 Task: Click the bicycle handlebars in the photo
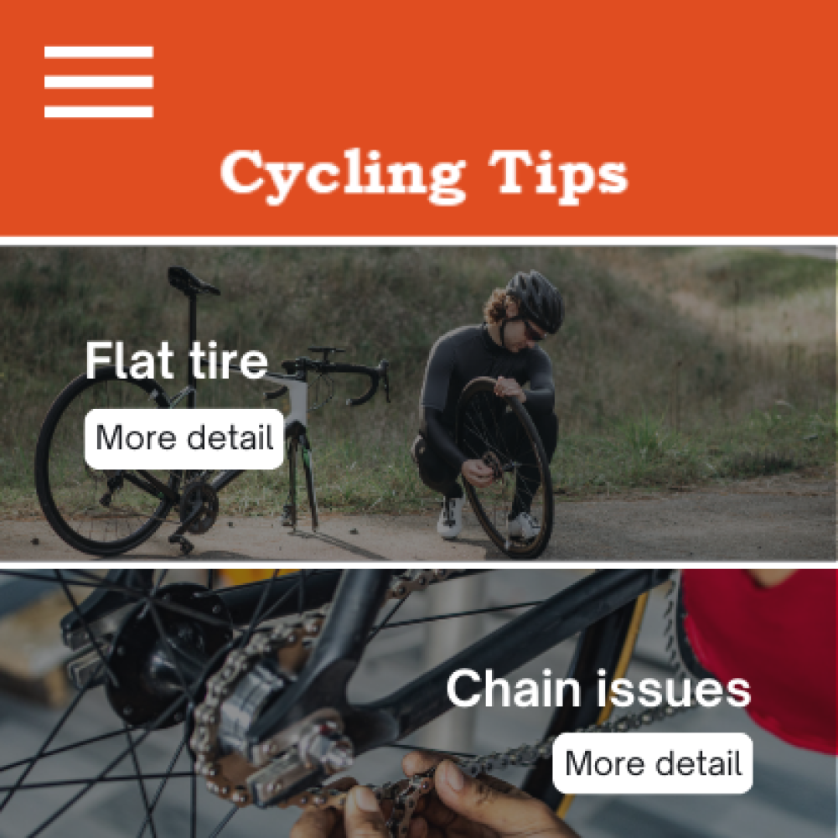point(337,374)
